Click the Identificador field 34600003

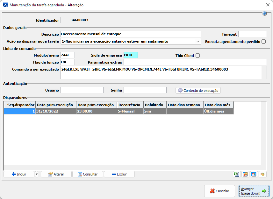[75, 20]
